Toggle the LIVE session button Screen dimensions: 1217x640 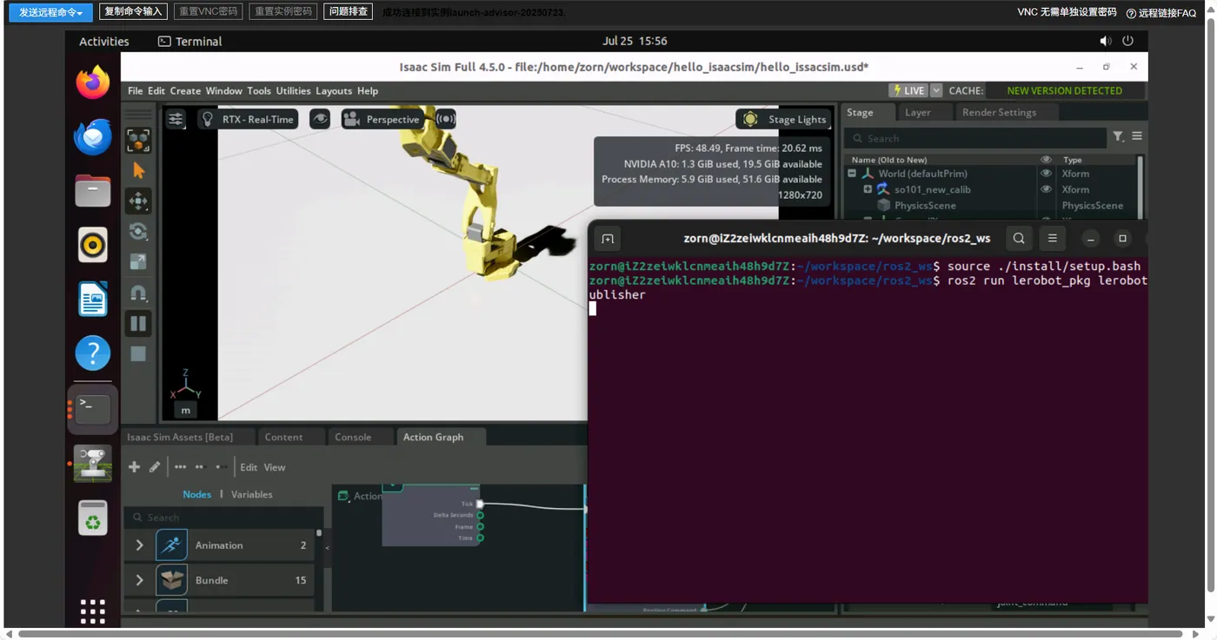point(908,90)
